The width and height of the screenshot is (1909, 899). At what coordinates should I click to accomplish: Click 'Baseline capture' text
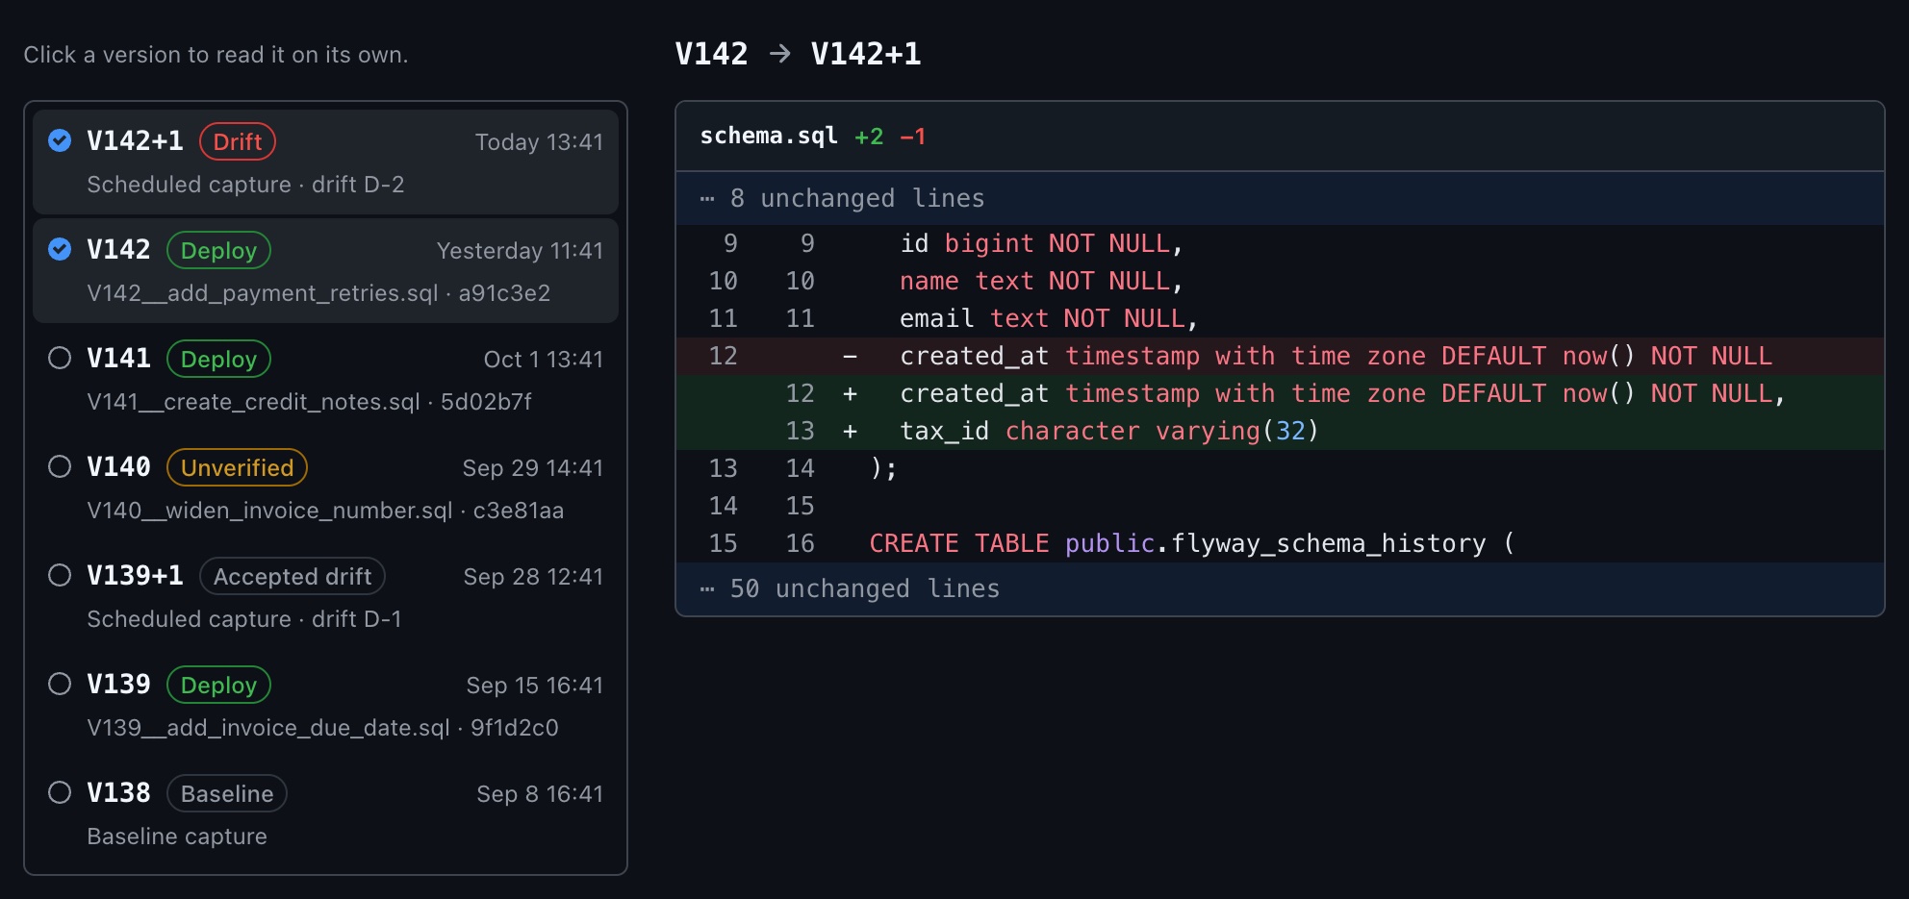(x=177, y=837)
